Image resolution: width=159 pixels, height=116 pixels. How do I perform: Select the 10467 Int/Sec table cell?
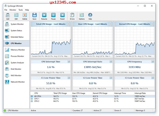pos(140,101)
